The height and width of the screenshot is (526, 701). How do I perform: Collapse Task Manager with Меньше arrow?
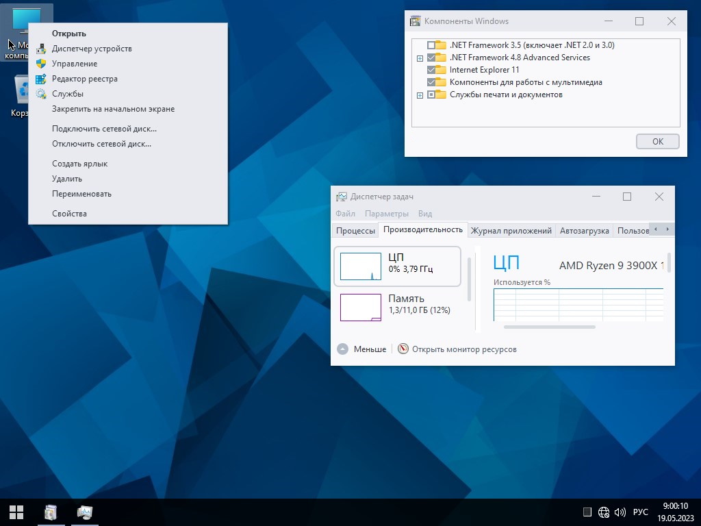[343, 349]
